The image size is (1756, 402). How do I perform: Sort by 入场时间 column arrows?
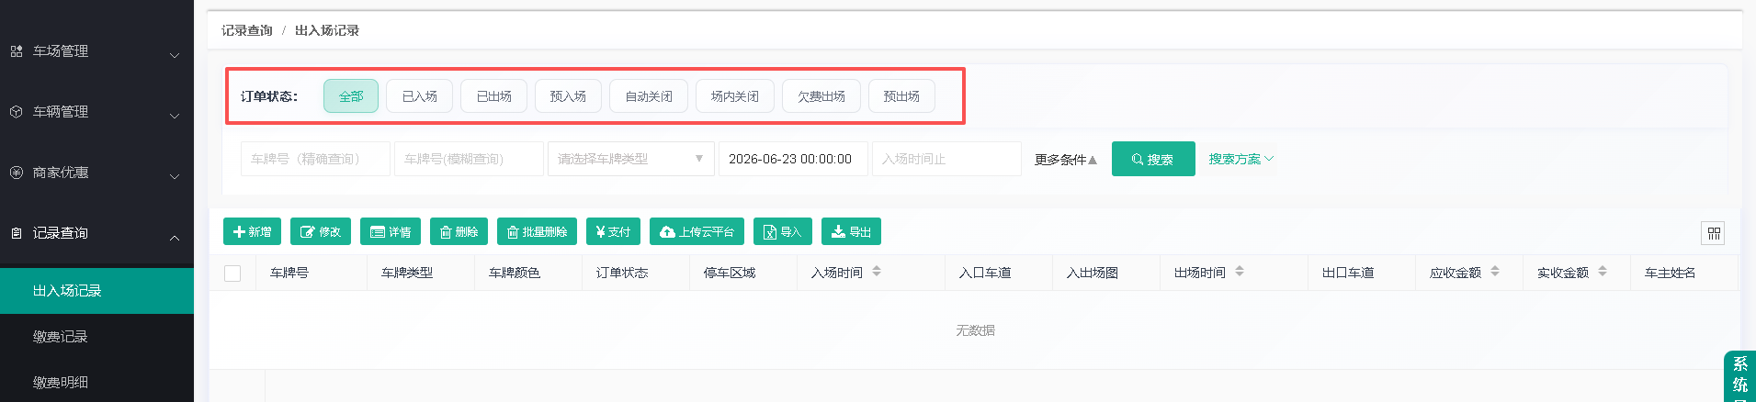(877, 272)
